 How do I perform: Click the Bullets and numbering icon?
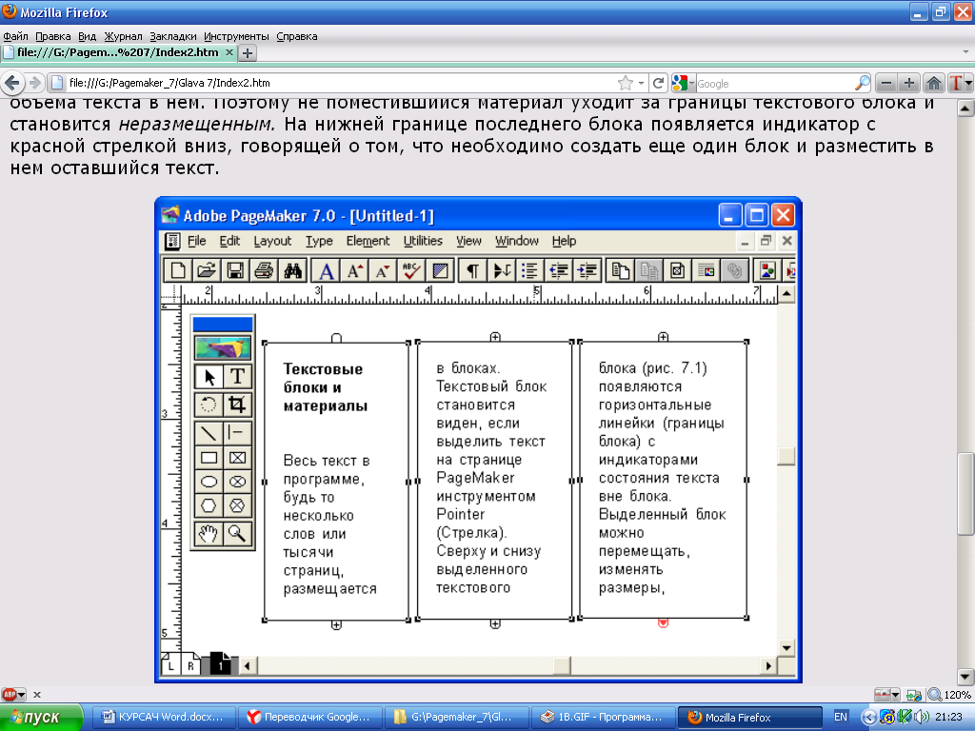point(529,270)
